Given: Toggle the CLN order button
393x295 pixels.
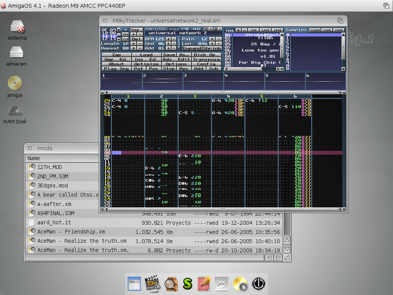Looking at the screenshot, I should [125, 39].
